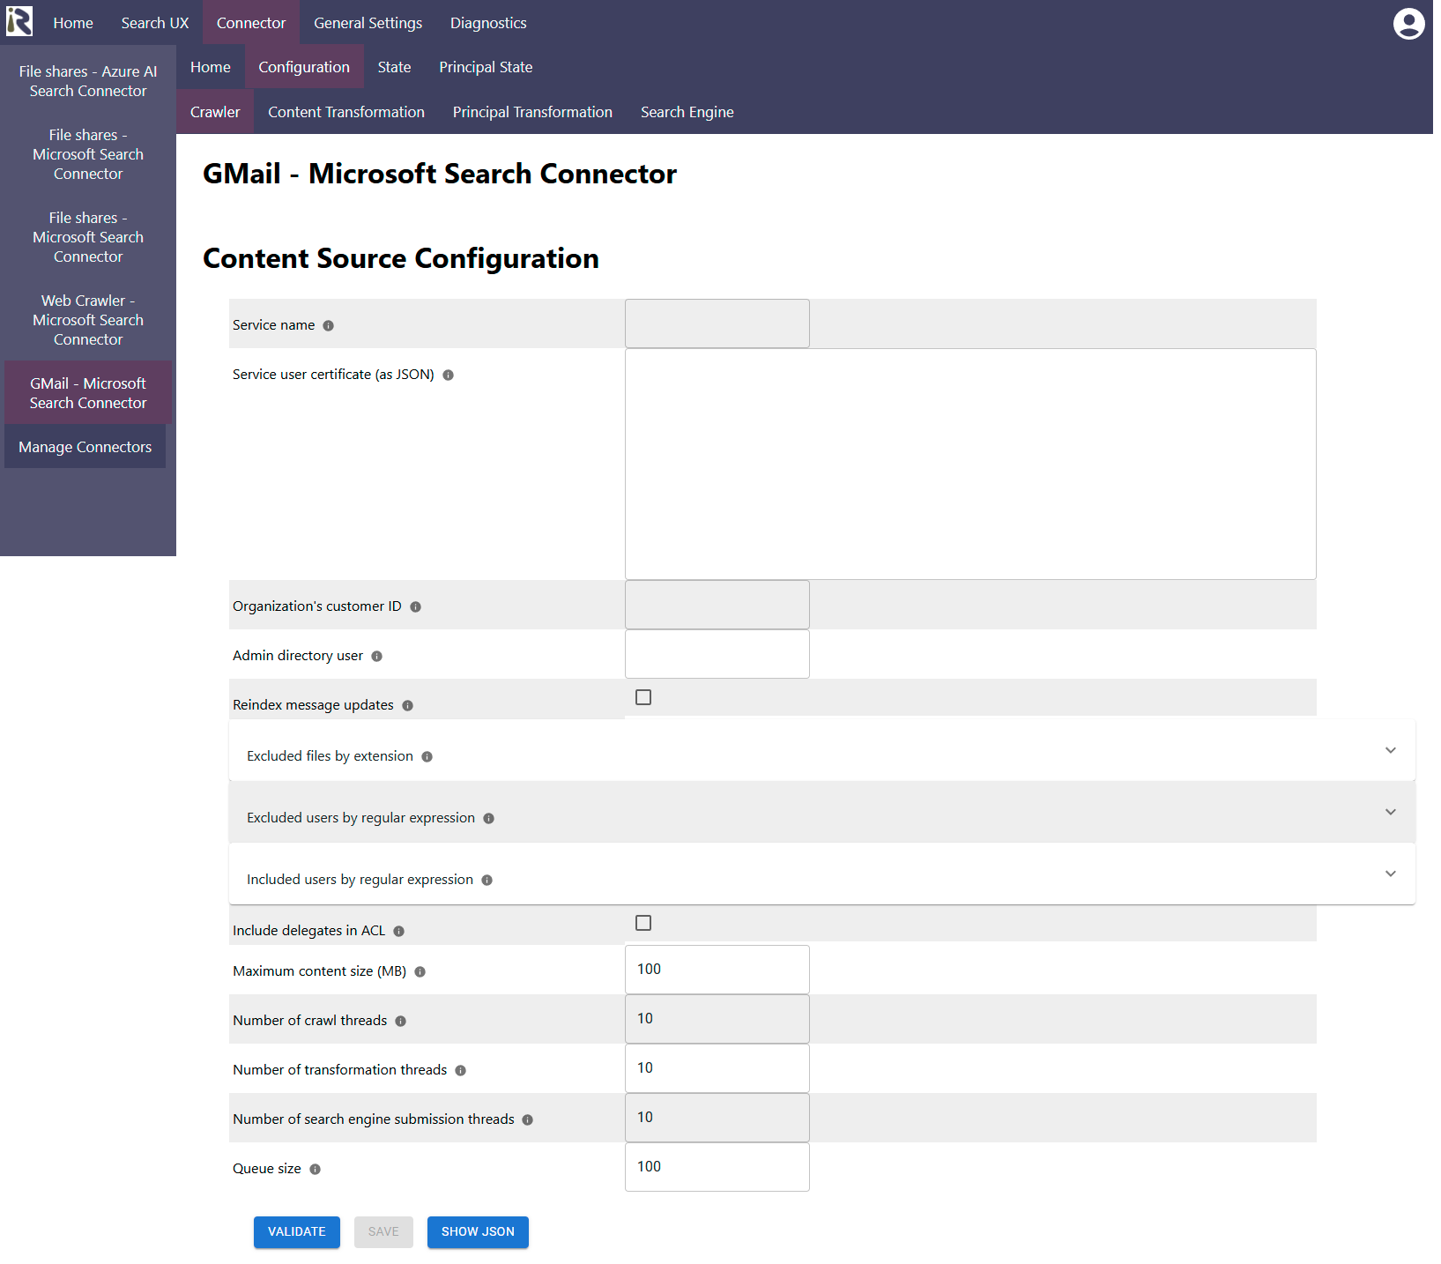Show info for Number of transformation threads

[460, 1070]
